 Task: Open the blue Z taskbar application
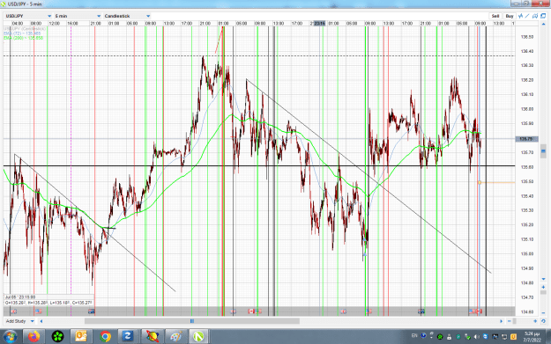click(128, 337)
